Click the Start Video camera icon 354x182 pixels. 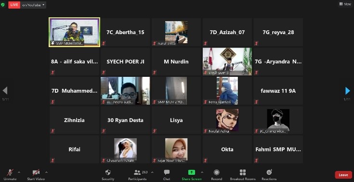pyautogui.click(x=36, y=172)
